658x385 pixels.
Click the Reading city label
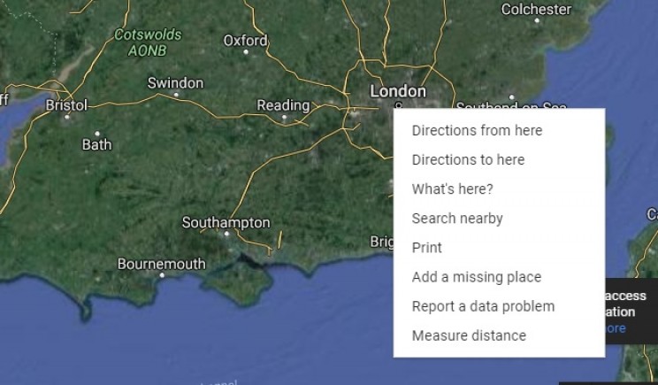coord(283,106)
